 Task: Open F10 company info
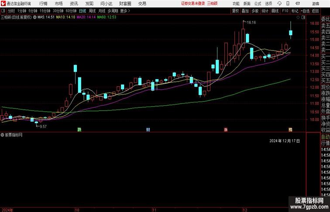point(285,11)
